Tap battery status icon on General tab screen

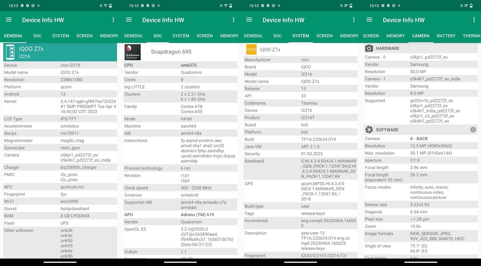110,5
